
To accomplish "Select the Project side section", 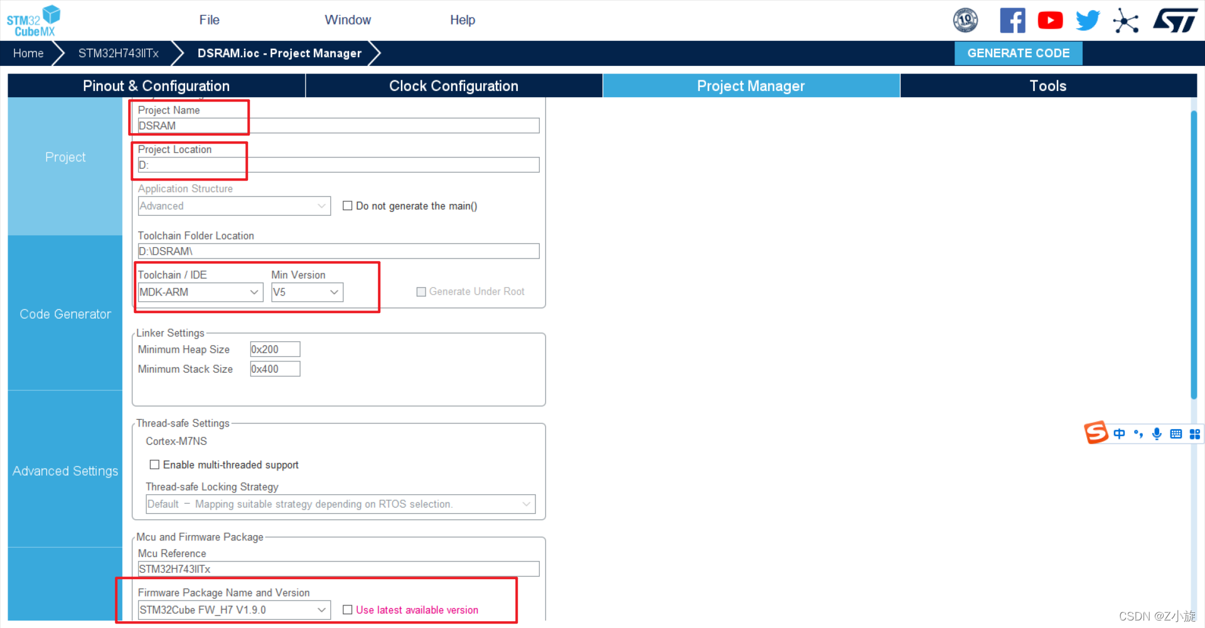I will point(65,157).
